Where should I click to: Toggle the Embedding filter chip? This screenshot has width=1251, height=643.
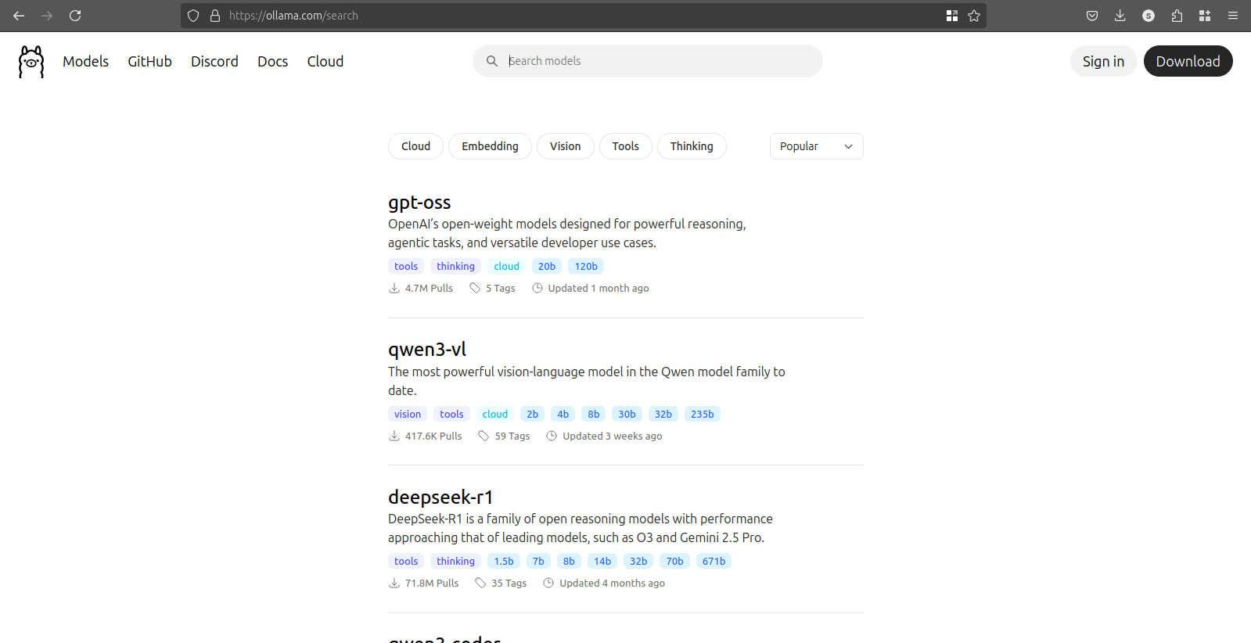point(490,146)
